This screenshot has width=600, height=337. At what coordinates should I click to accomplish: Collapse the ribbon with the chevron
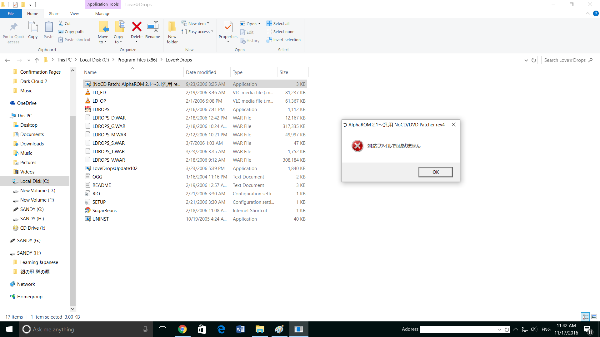click(x=588, y=13)
